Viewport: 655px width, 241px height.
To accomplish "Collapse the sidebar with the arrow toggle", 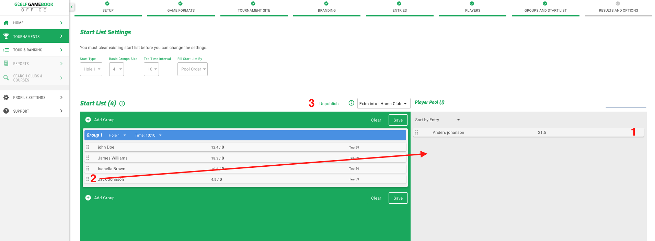I will pos(72,7).
